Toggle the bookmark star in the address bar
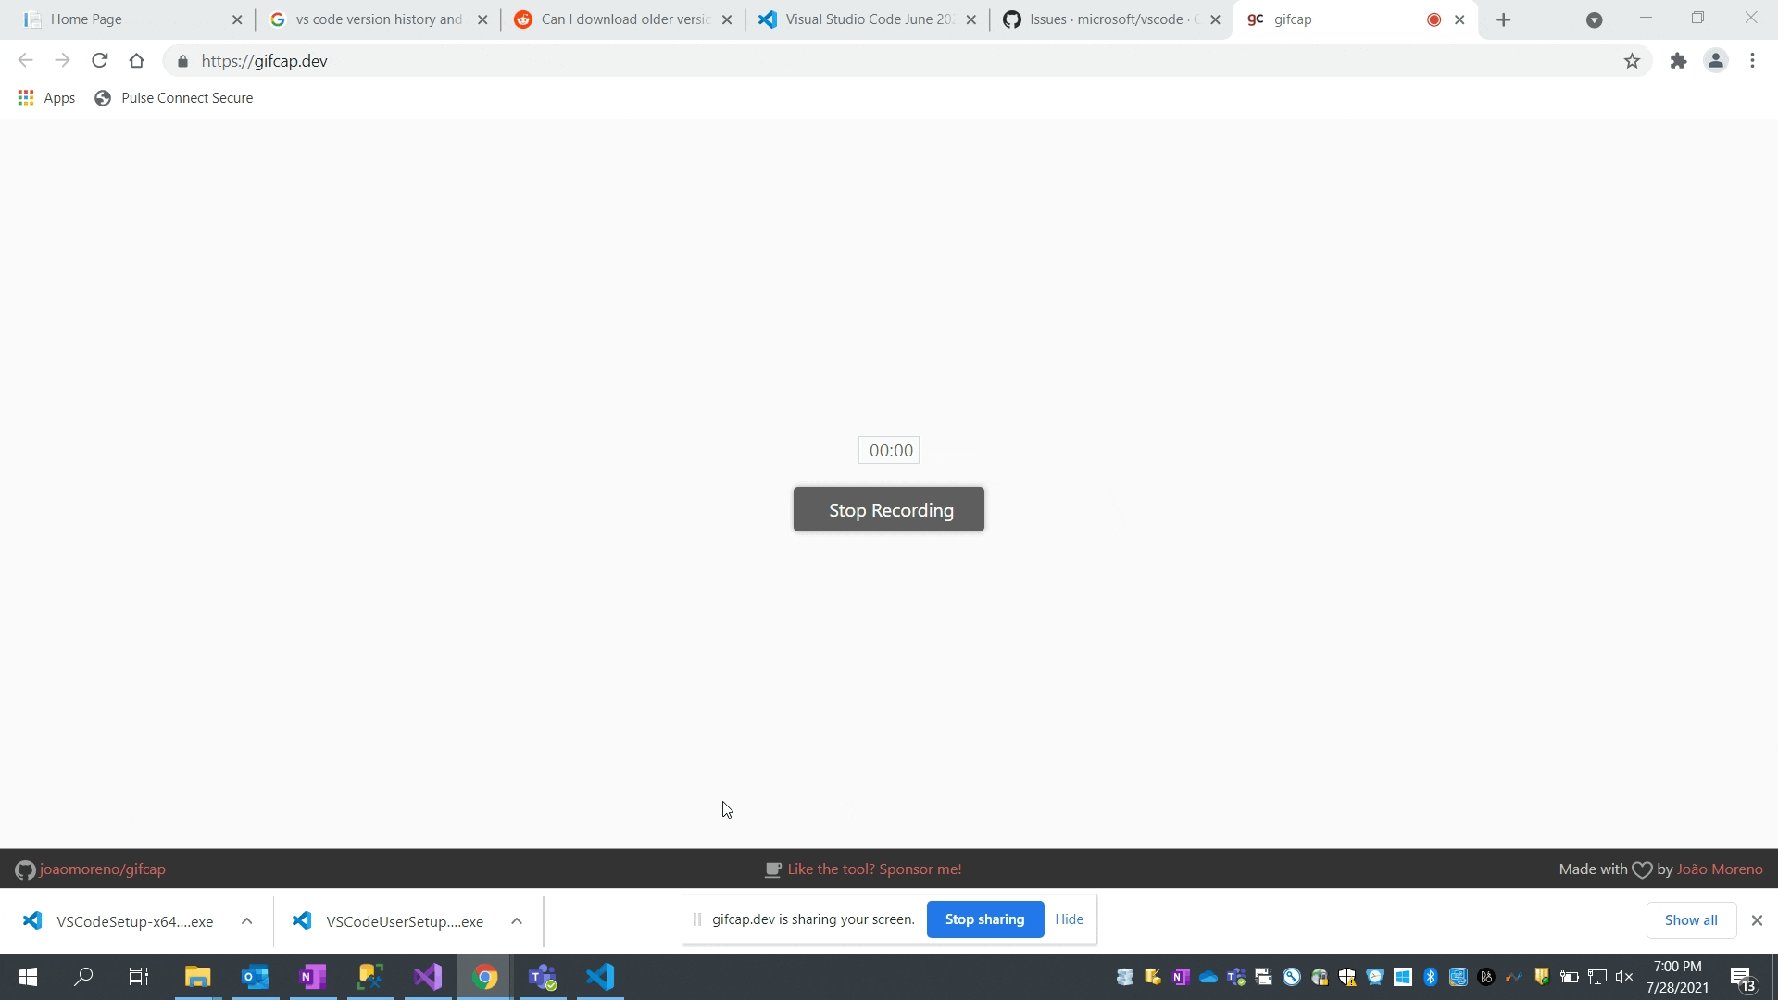Image resolution: width=1778 pixels, height=1000 pixels. point(1633,61)
